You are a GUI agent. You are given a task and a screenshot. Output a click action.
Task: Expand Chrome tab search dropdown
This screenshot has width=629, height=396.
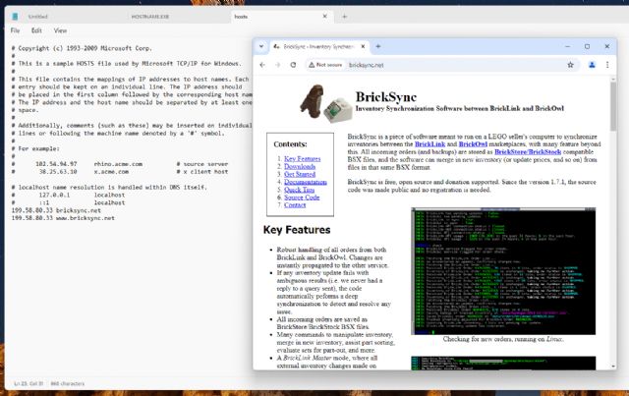(x=262, y=46)
